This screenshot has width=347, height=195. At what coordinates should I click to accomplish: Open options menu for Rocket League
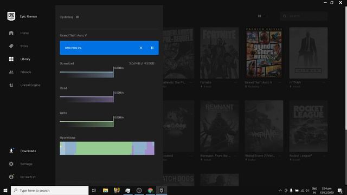[x=325, y=155]
